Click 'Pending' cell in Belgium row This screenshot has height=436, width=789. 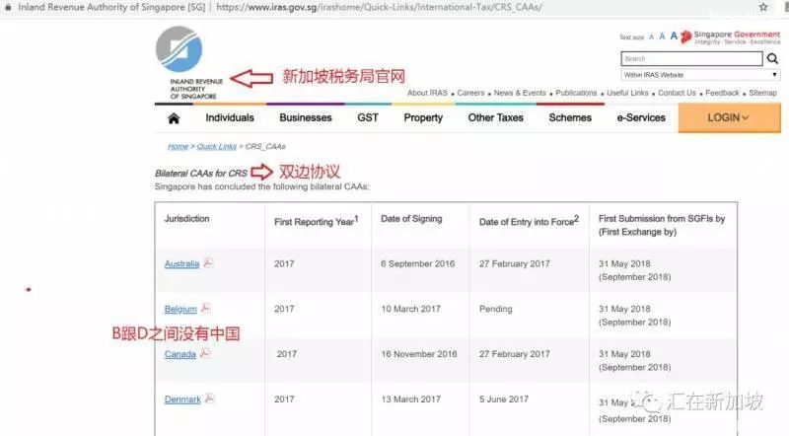pyautogui.click(x=496, y=309)
